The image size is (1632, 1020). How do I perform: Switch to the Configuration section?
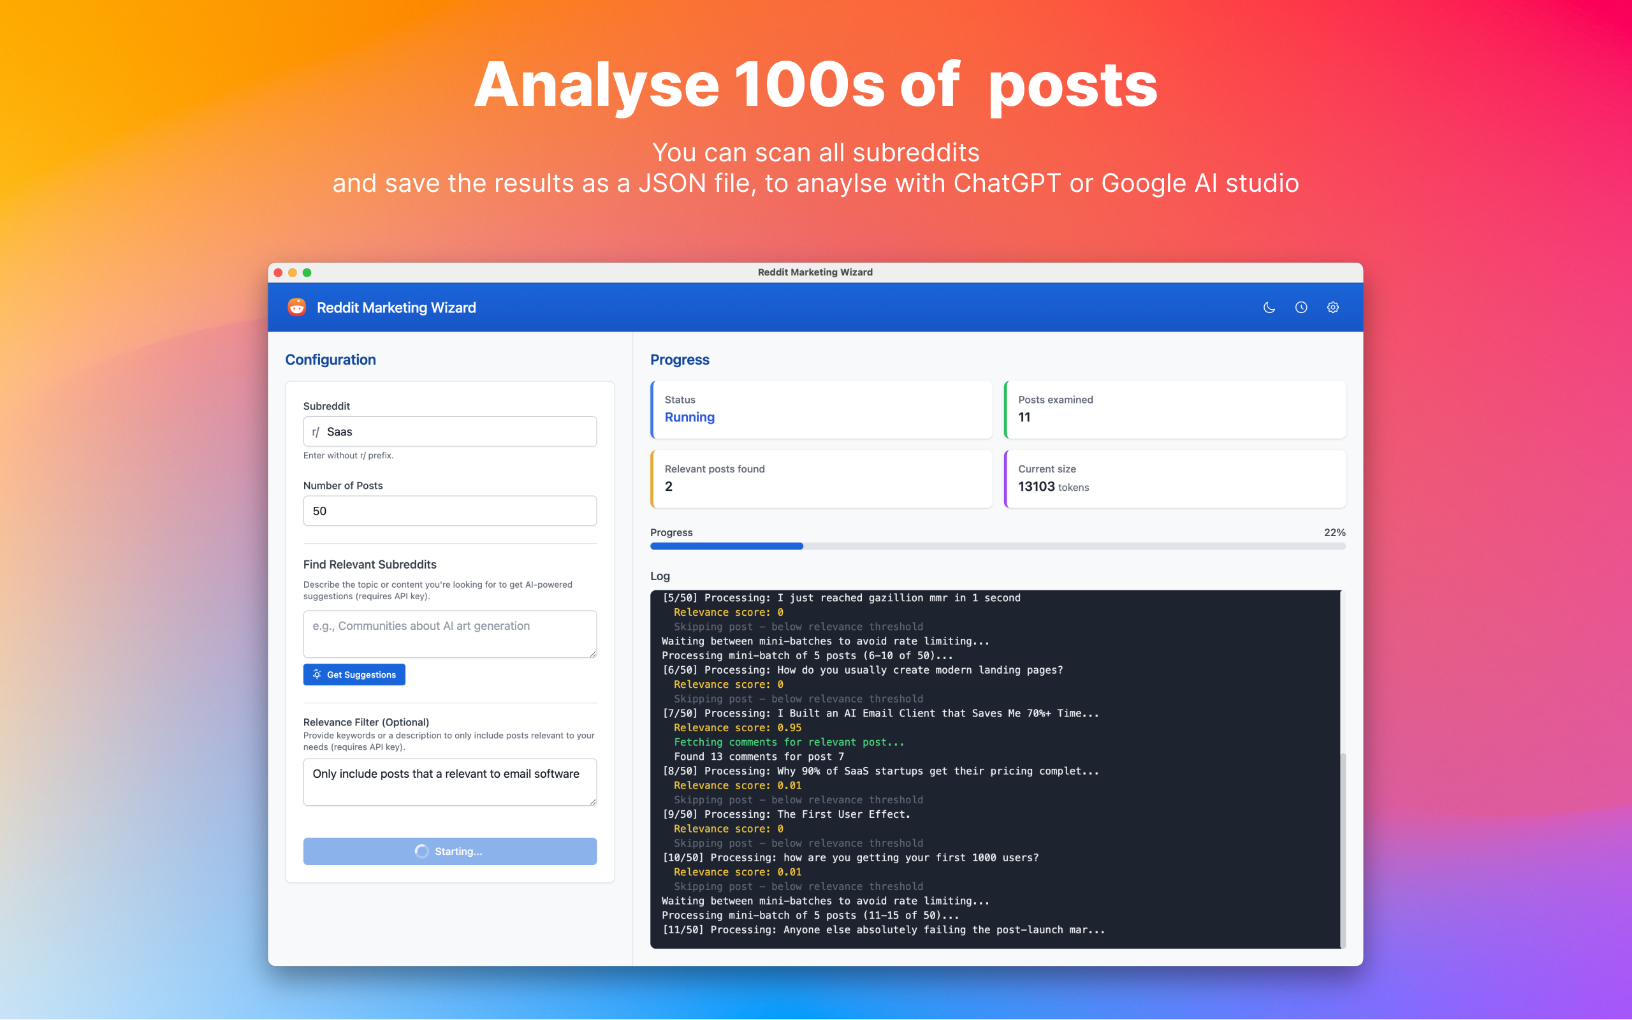pos(330,360)
